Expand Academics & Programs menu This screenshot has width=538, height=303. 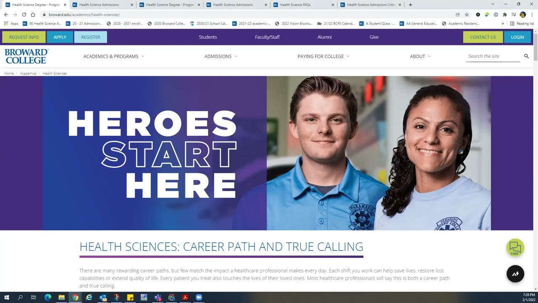pyautogui.click(x=113, y=56)
